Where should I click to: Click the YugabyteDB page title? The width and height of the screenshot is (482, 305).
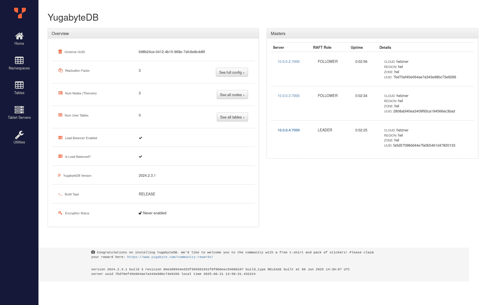point(73,18)
